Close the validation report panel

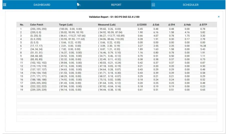click(x=219, y=17)
